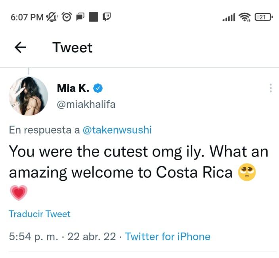
Task: Tap the Twitch notification icon
Action: click(107, 17)
